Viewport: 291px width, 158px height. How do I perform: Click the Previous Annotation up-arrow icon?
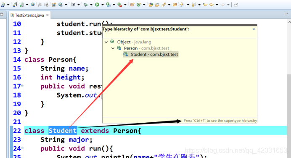point(193,5)
